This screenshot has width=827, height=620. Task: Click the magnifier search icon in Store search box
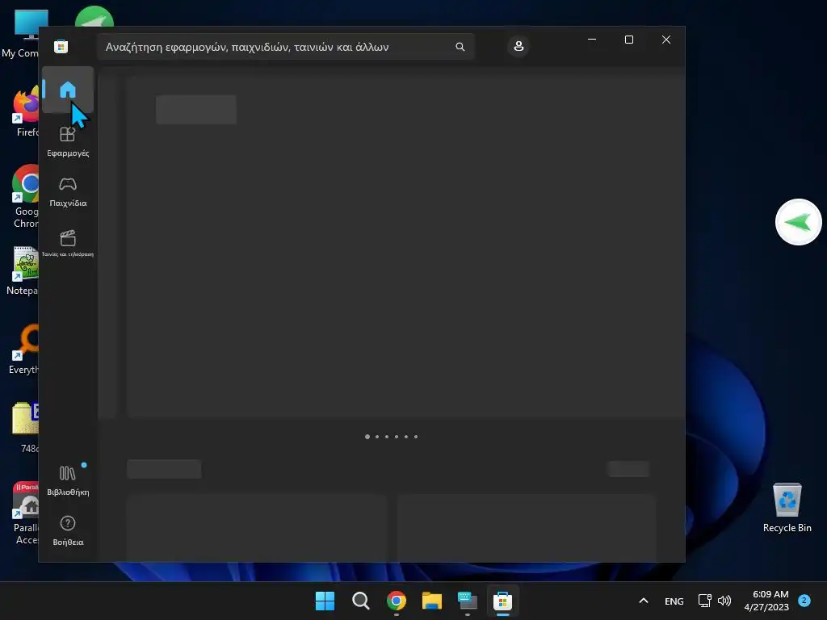(x=460, y=47)
